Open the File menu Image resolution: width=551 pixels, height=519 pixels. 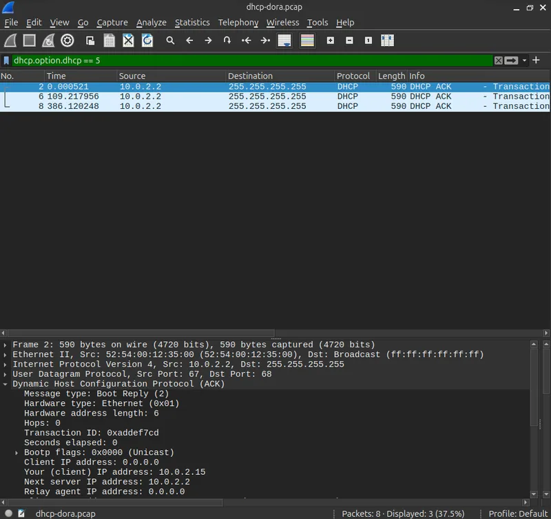tap(11, 23)
